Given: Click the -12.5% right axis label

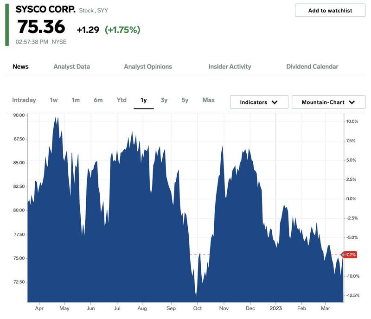Looking at the screenshot, I should pos(353,295).
